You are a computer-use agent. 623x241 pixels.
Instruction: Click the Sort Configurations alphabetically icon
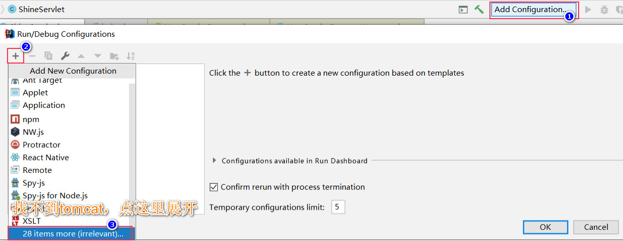131,56
